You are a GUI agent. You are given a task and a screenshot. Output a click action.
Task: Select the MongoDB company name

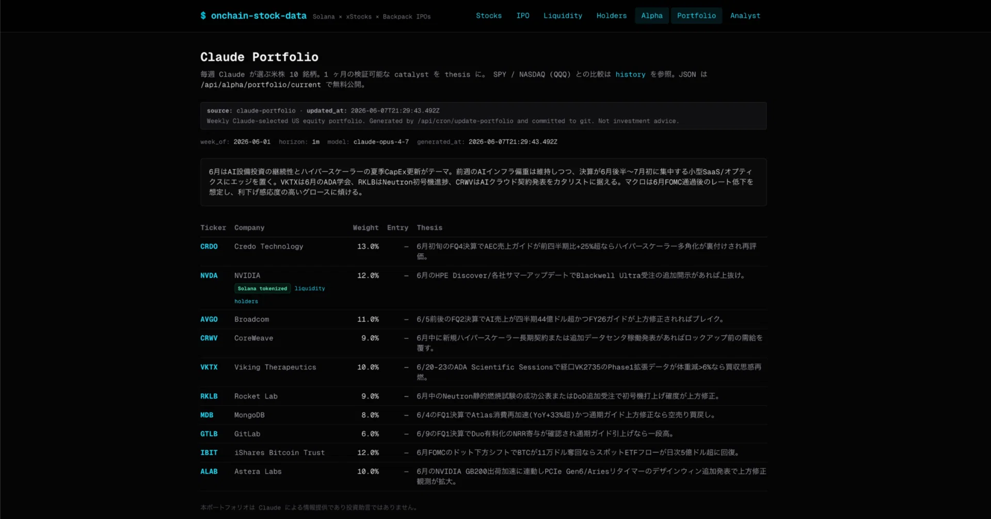[249, 415]
